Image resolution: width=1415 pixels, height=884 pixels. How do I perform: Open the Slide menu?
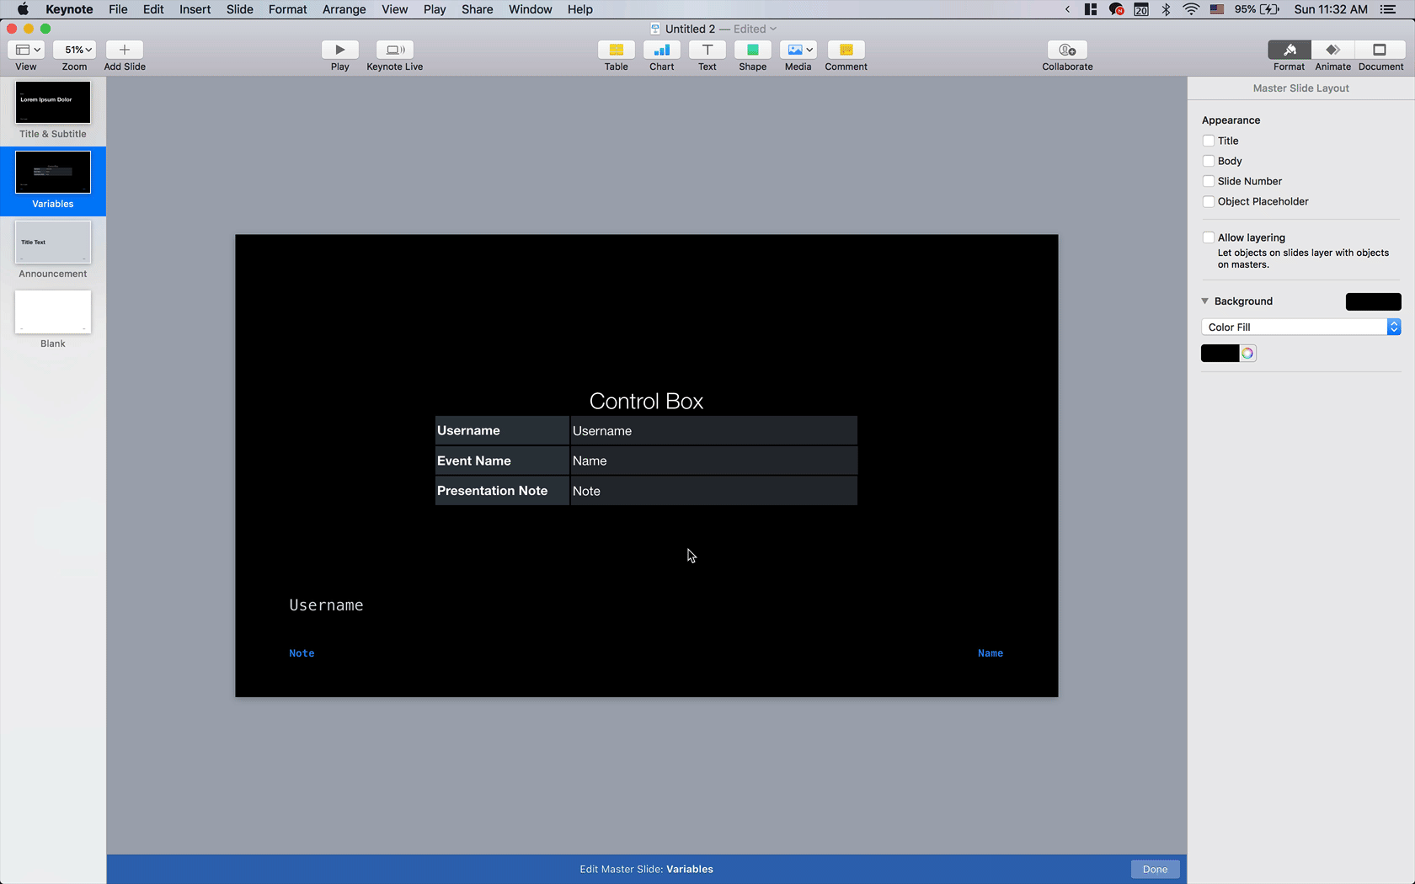(x=239, y=9)
